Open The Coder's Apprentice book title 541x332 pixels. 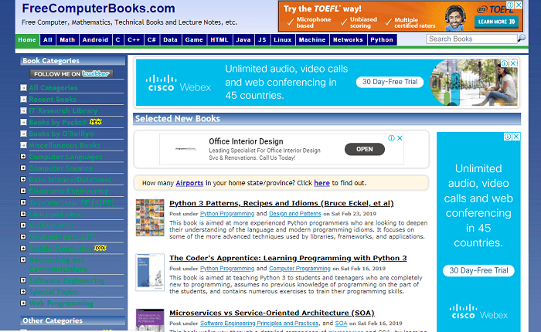click(288, 258)
